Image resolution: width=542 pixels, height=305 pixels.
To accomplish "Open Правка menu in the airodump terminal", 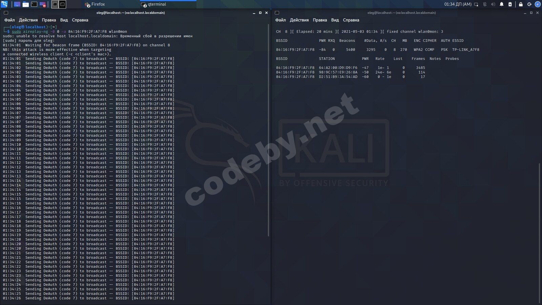I will pyautogui.click(x=320, y=20).
